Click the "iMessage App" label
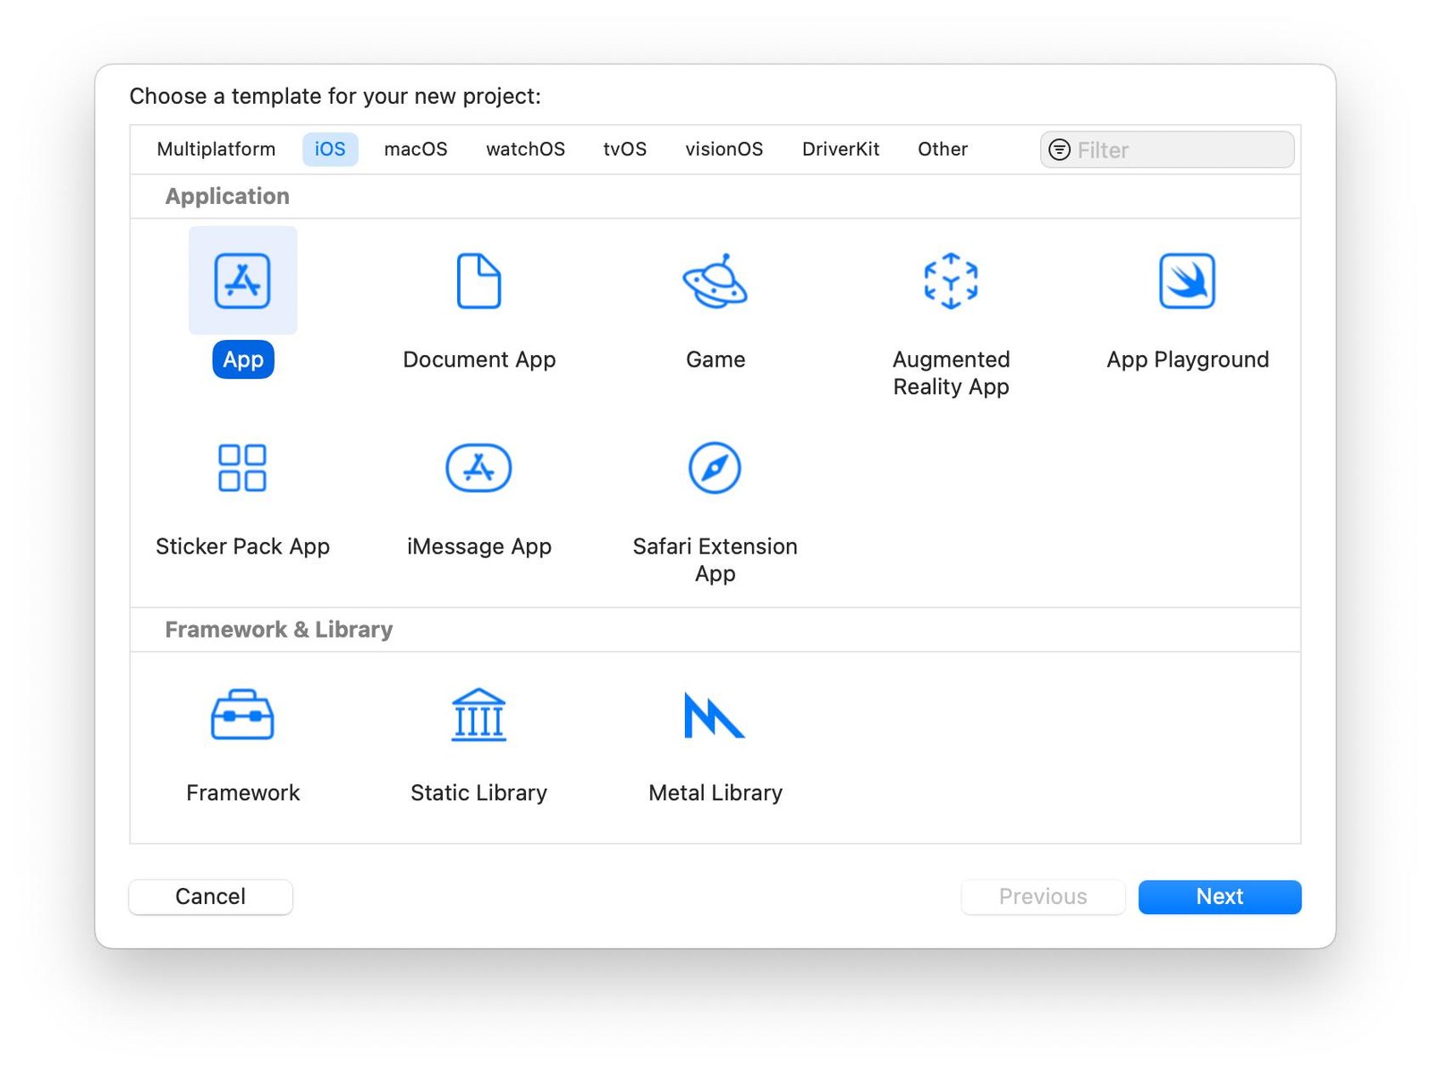1431x1074 pixels. pos(479,546)
